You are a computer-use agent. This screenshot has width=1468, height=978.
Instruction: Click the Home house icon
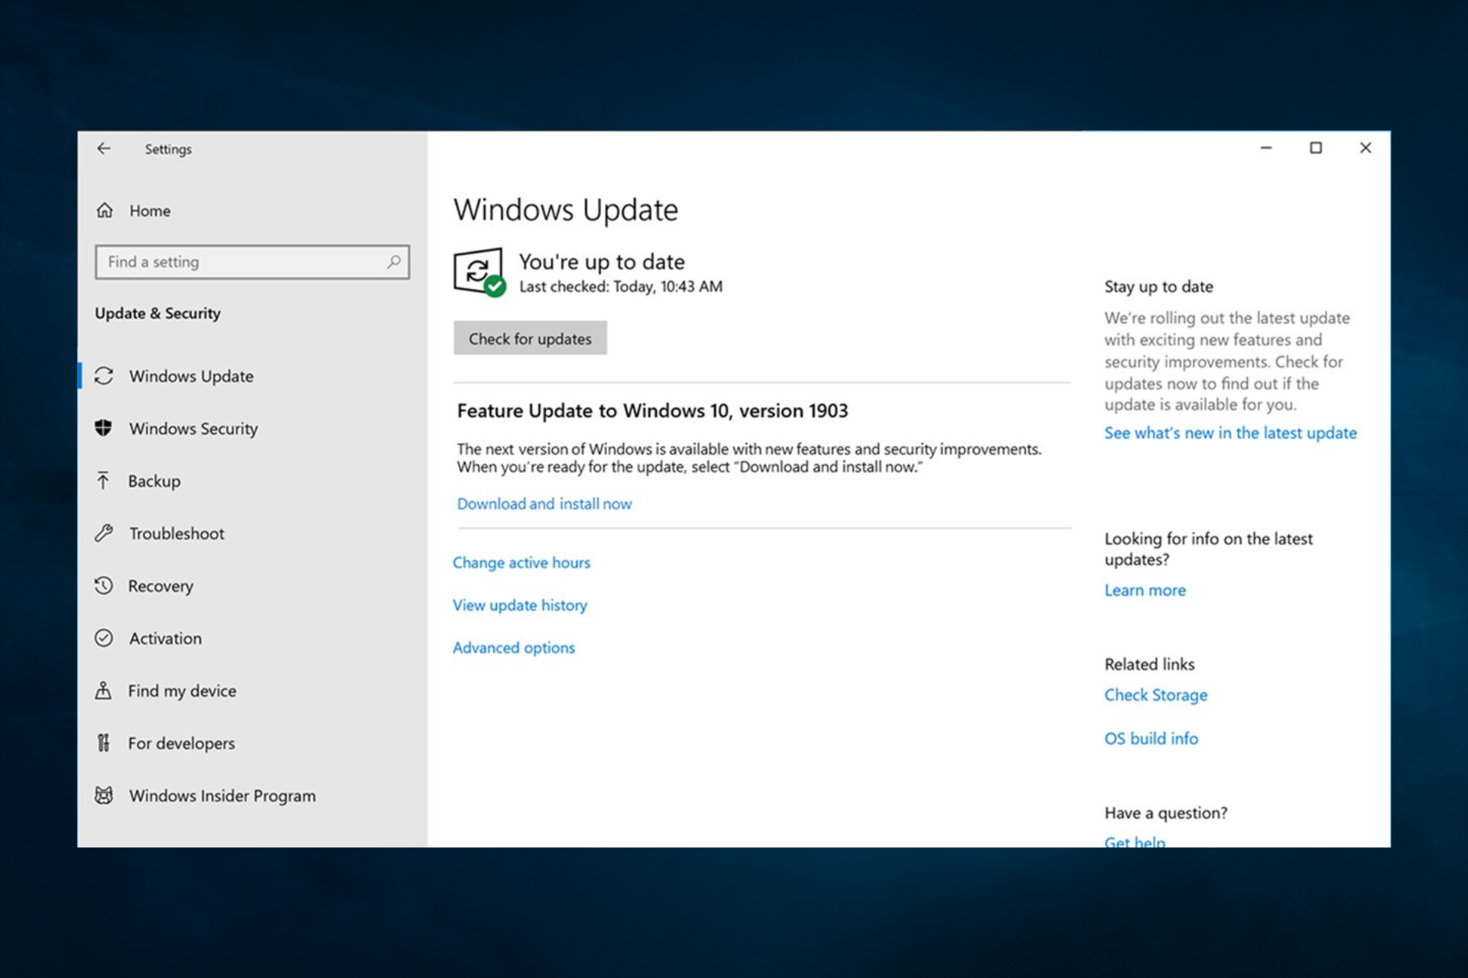click(x=105, y=210)
